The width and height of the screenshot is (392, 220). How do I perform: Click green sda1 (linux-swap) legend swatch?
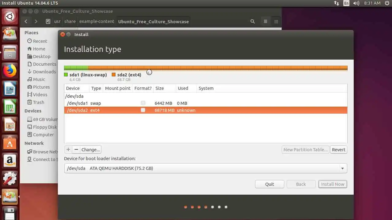point(66,75)
